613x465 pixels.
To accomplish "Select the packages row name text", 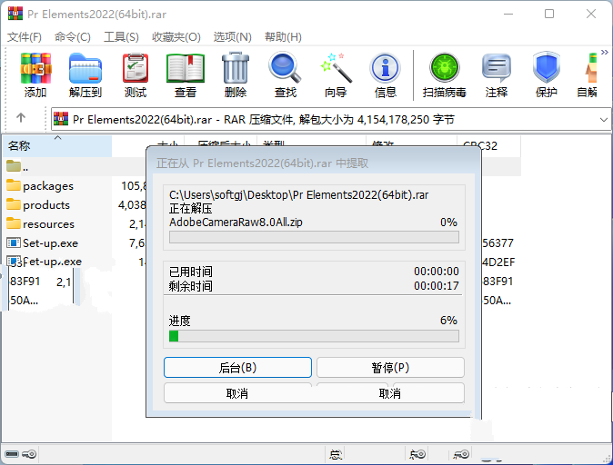I will point(48,186).
